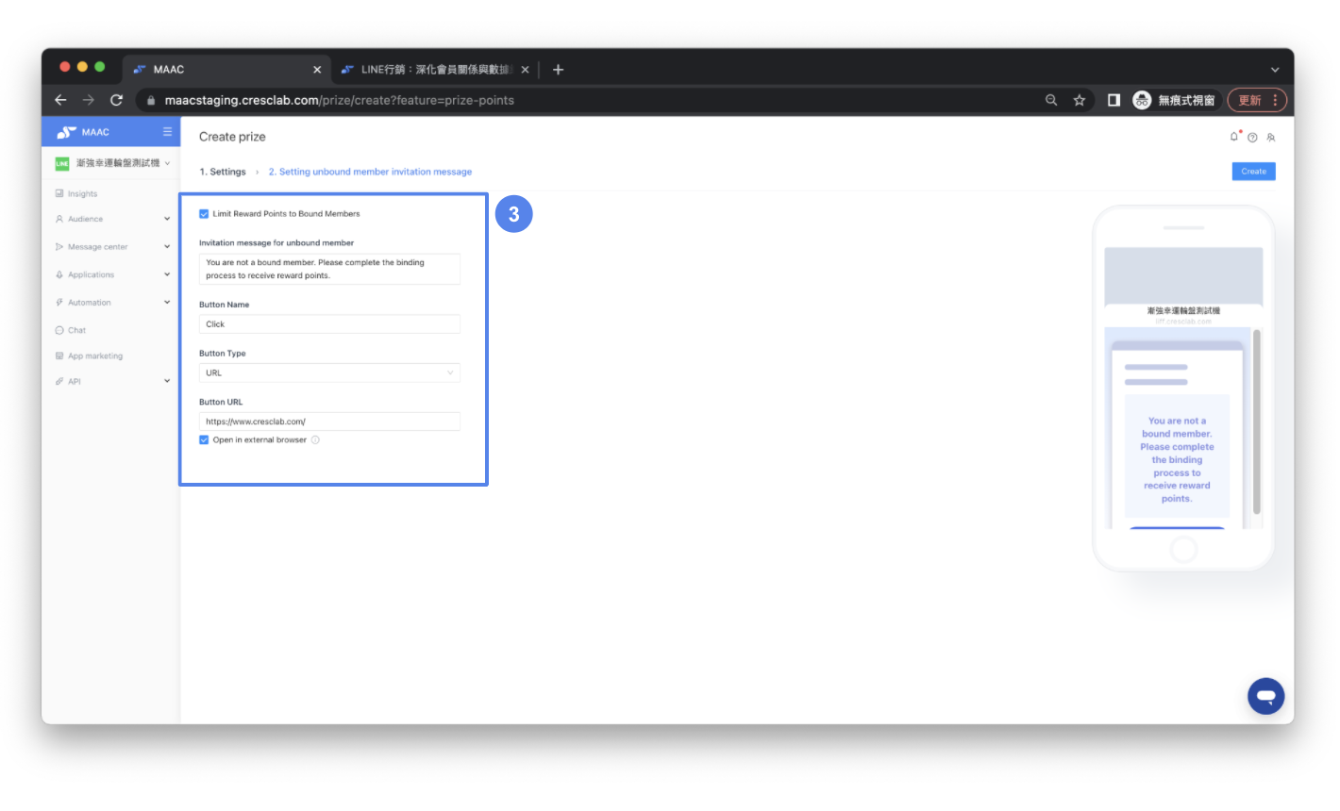Image resolution: width=1340 pixels, height=811 pixels.
Task: Click the notification bell icon
Action: tap(1234, 137)
